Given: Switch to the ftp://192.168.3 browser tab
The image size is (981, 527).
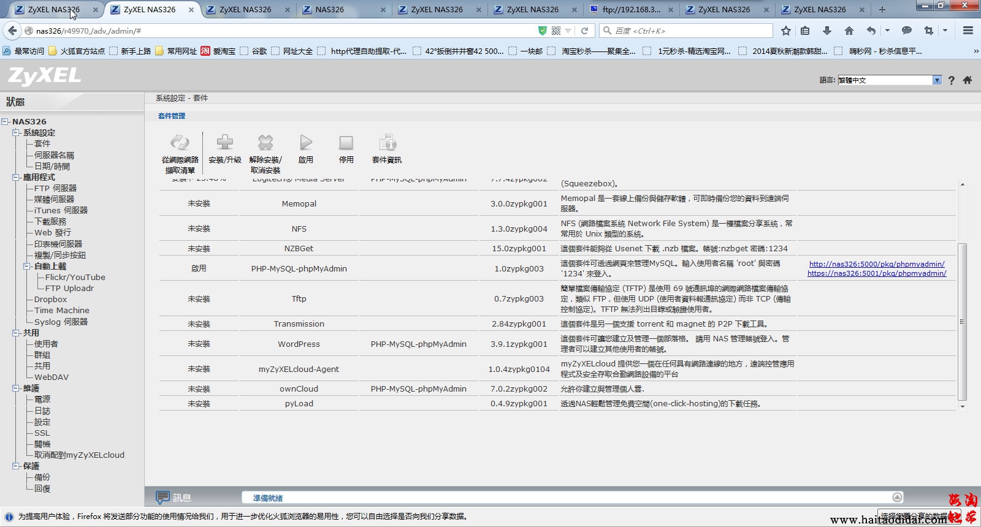Looking at the screenshot, I should (630, 10).
